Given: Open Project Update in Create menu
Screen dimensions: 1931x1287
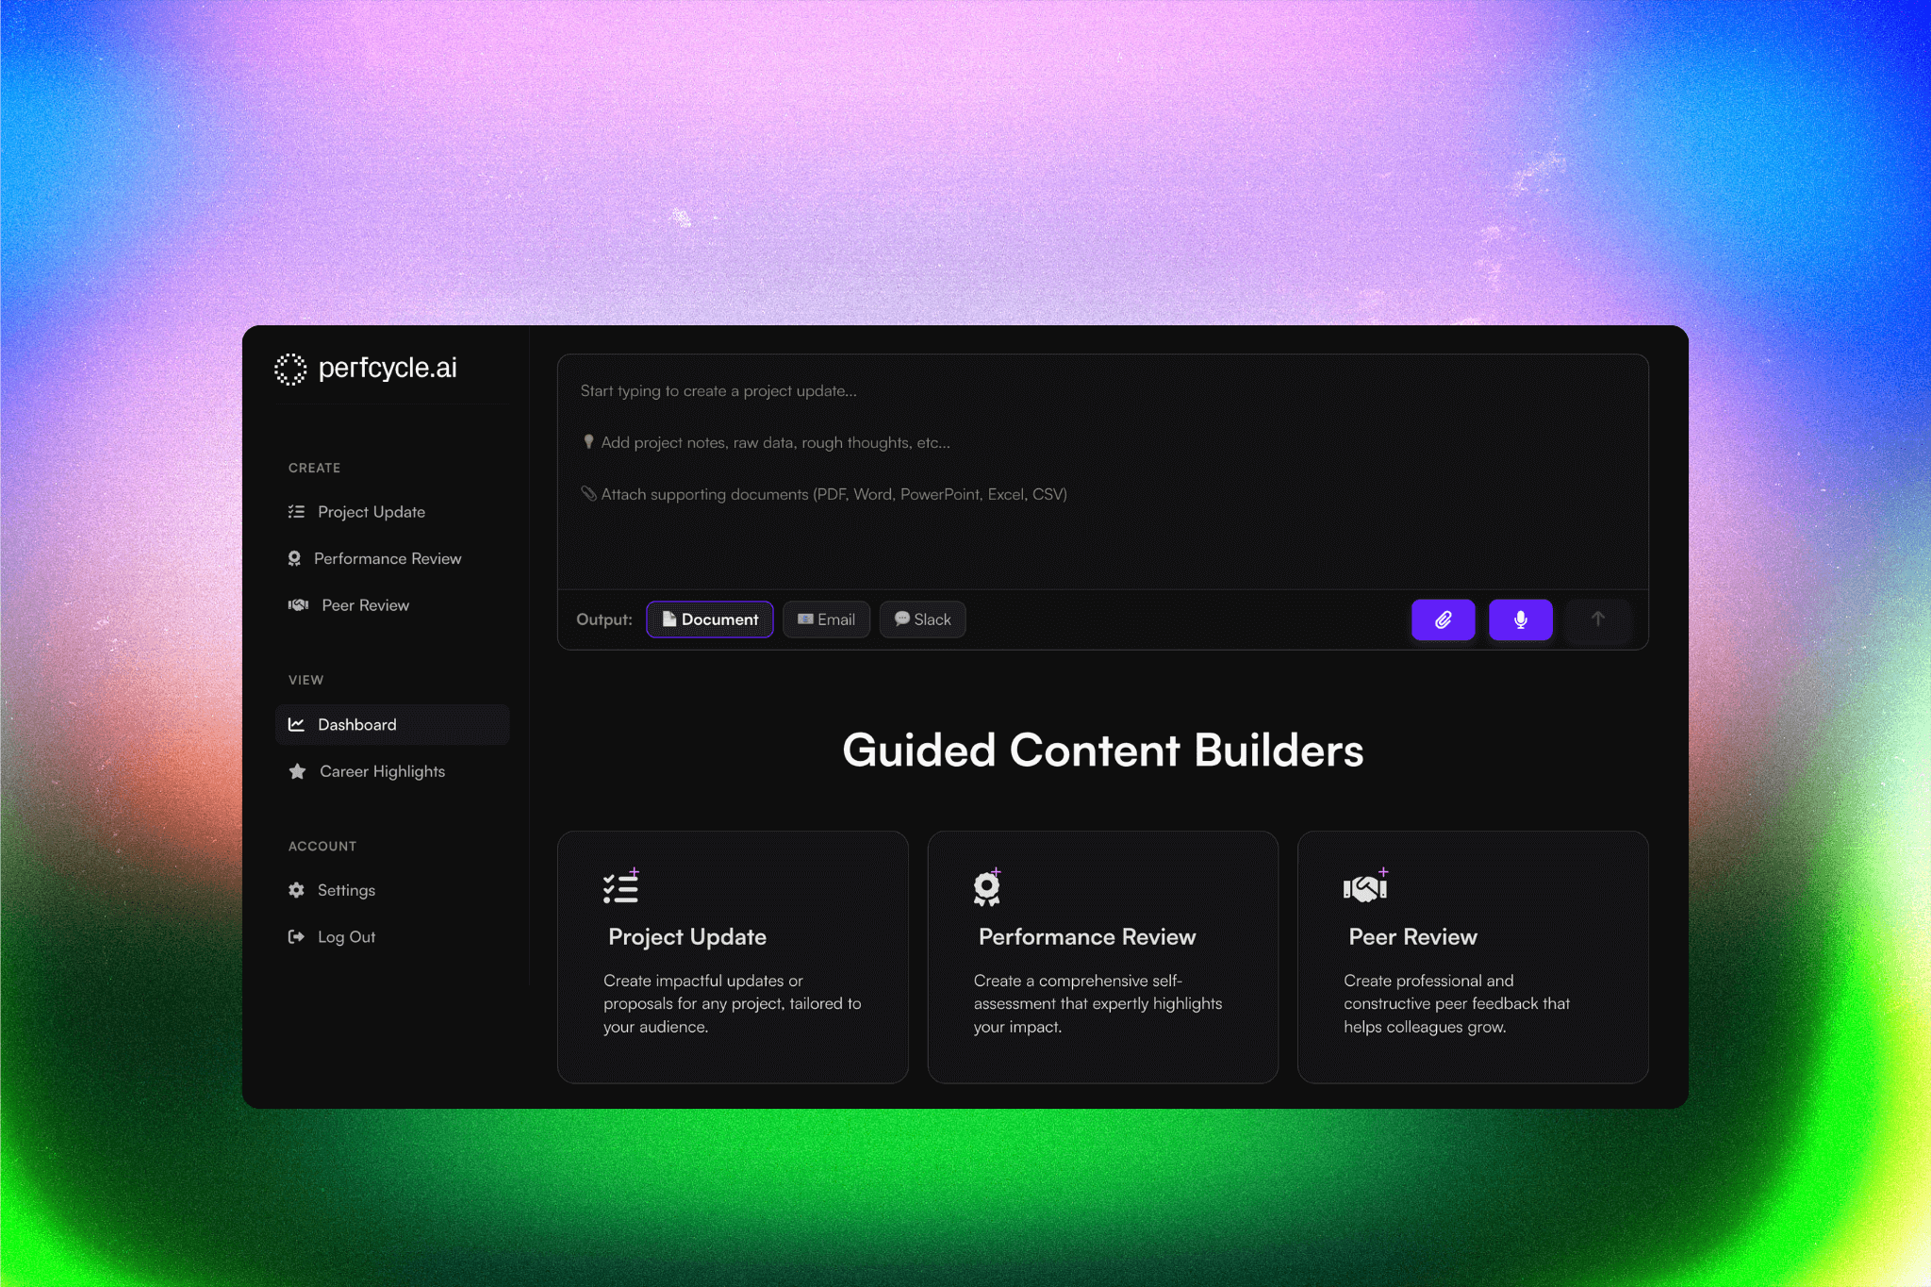Looking at the screenshot, I should pyautogui.click(x=371, y=512).
